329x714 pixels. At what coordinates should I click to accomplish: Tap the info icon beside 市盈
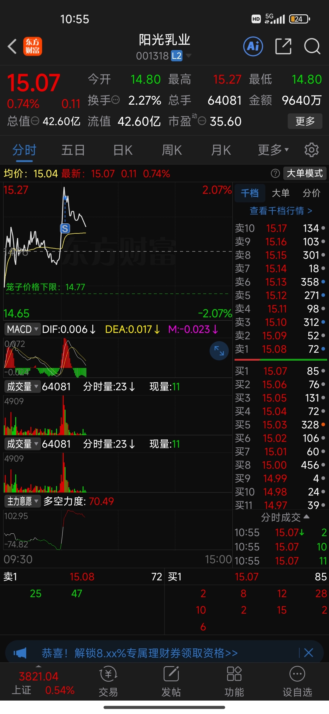202,121
